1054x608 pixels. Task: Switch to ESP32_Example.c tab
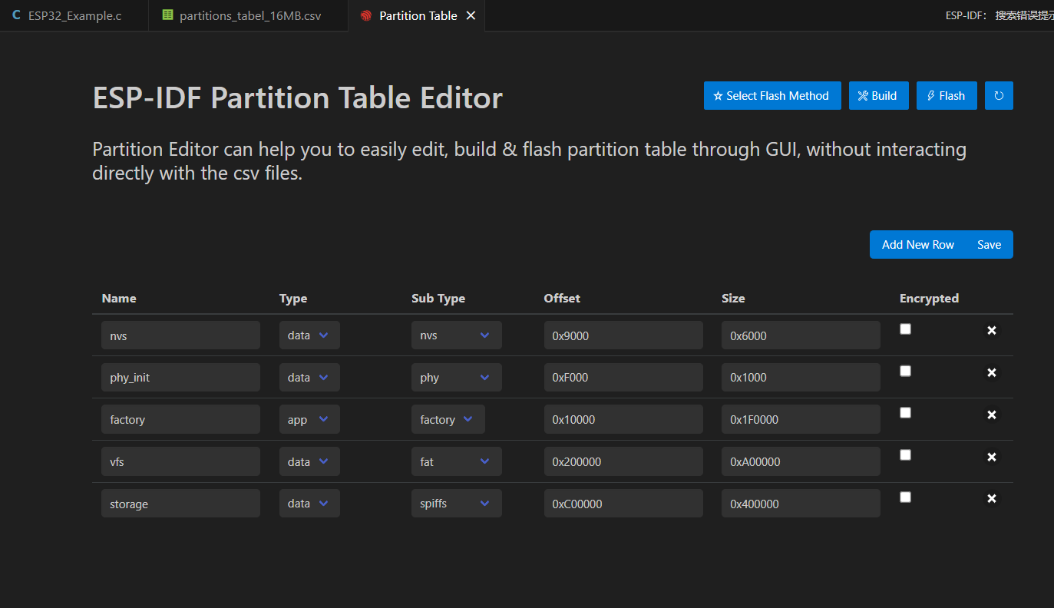(74, 15)
